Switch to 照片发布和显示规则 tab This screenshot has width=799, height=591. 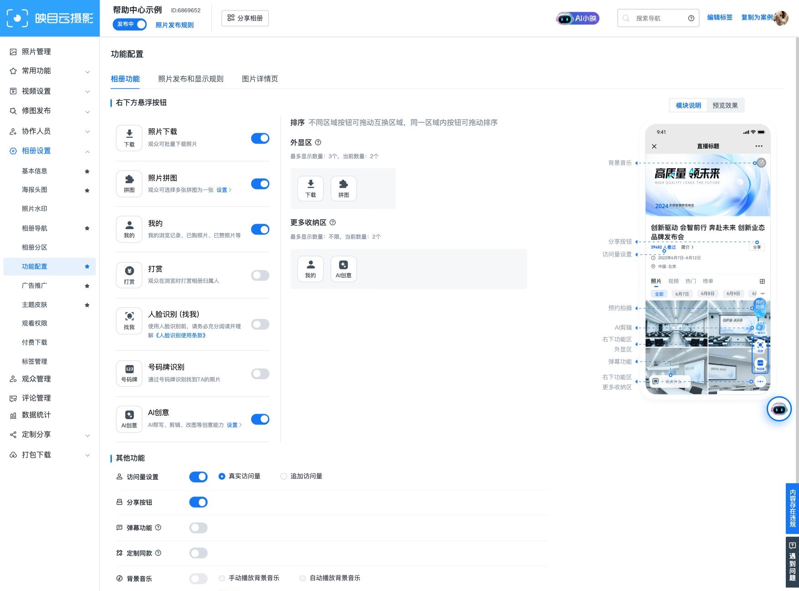point(191,79)
